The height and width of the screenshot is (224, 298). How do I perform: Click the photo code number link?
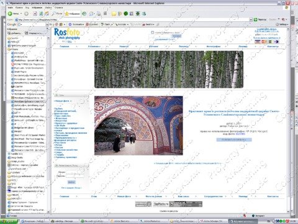[240, 134]
